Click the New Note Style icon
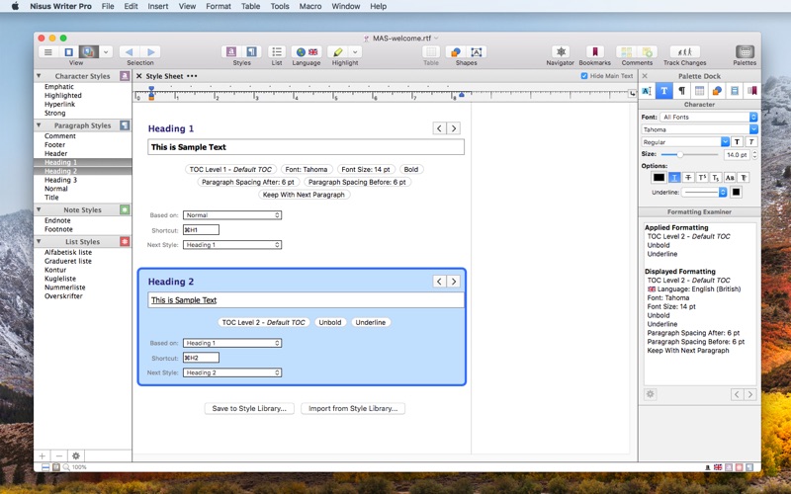 [125, 209]
